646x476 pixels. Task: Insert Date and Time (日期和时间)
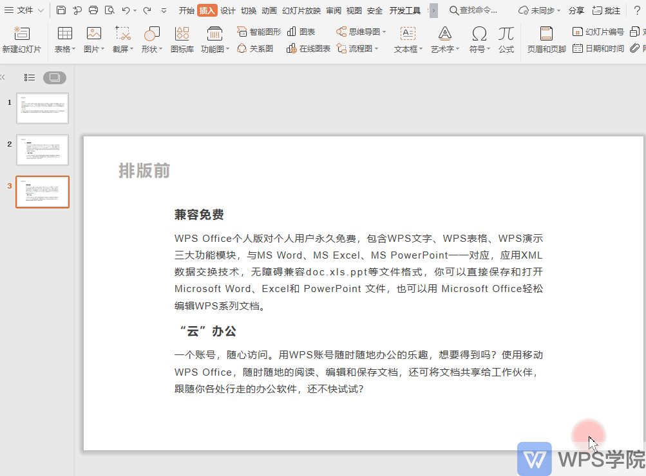pos(598,48)
